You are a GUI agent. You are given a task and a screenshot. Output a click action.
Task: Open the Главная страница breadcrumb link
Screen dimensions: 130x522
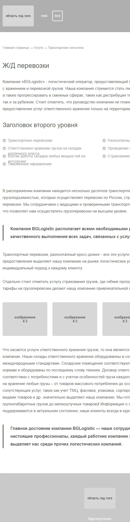[x=16, y=48]
